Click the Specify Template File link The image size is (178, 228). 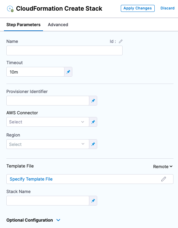(x=31, y=179)
